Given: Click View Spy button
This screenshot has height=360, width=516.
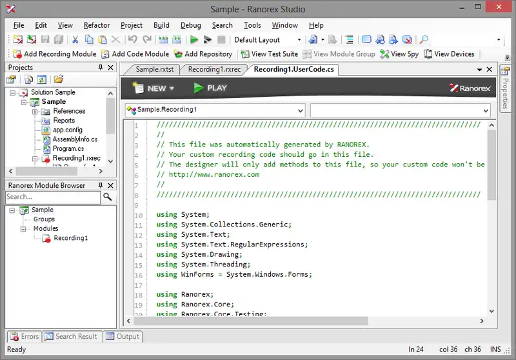Looking at the screenshot, I should [x=399, y=54].
